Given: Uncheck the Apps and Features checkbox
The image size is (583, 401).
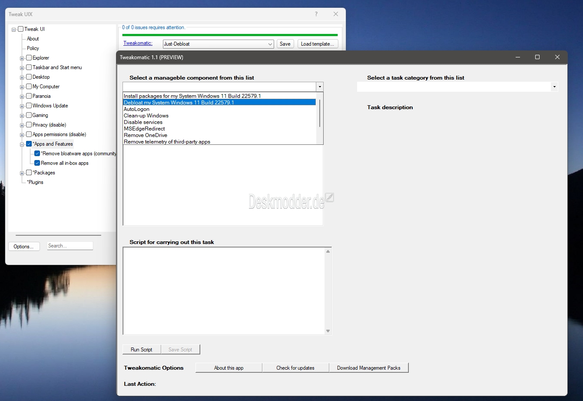Looking at the screenshot, I should click(x=29, y=144).
